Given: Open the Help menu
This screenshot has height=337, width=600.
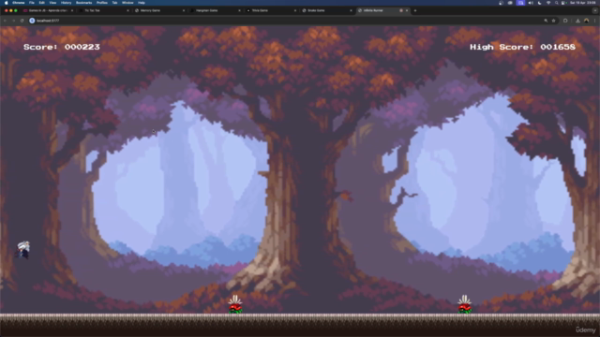Looking at the screenshot, I should pyautogui.click(x=142, y=3).
